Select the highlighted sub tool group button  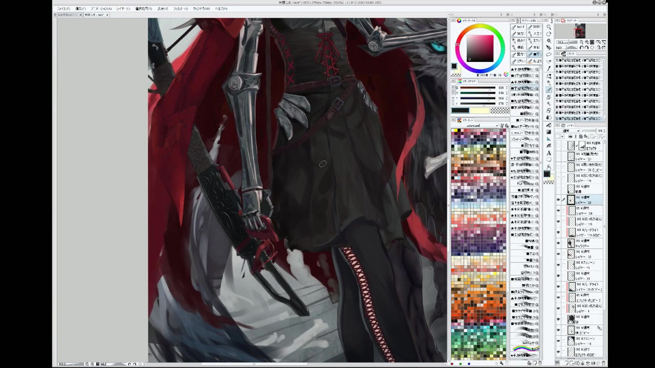point(534,55)
